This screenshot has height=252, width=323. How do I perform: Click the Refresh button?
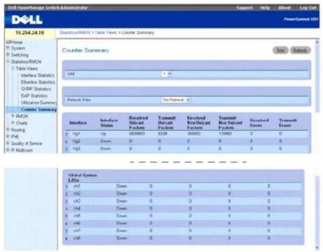pos(300,50)
